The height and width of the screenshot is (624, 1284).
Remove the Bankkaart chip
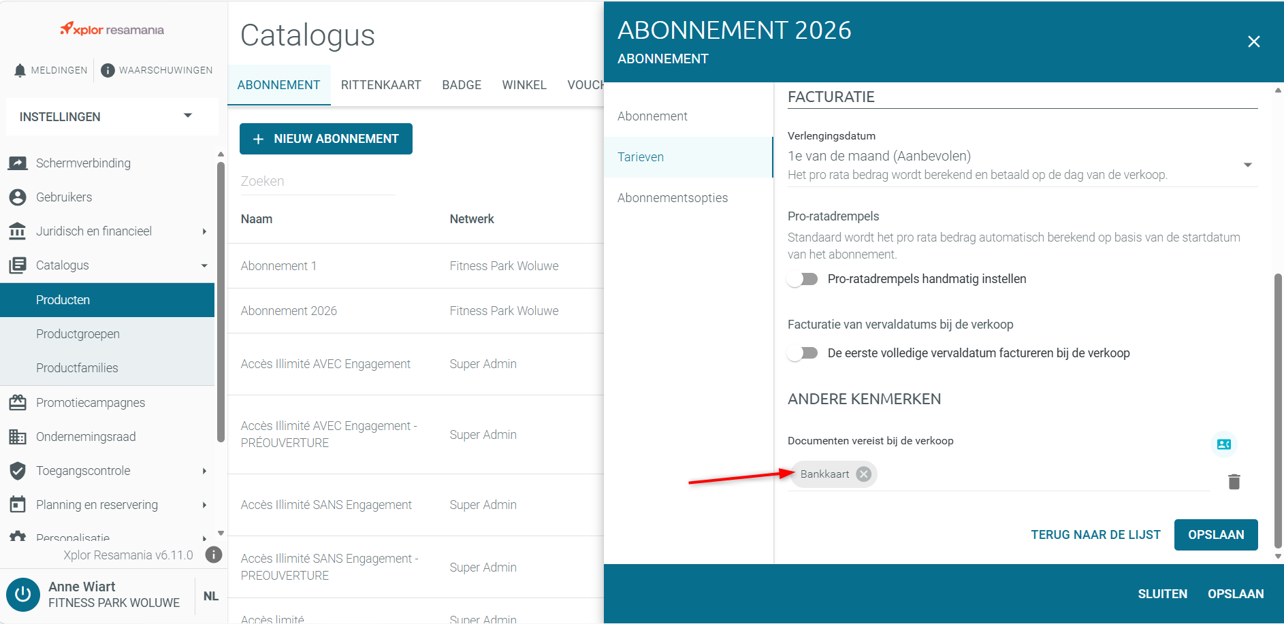pos(863,474)
